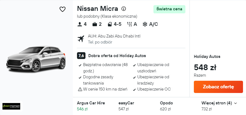This screenshot has height=115, width=246.
Task: Click the automatic transmission icon
Action: (129, 24)
